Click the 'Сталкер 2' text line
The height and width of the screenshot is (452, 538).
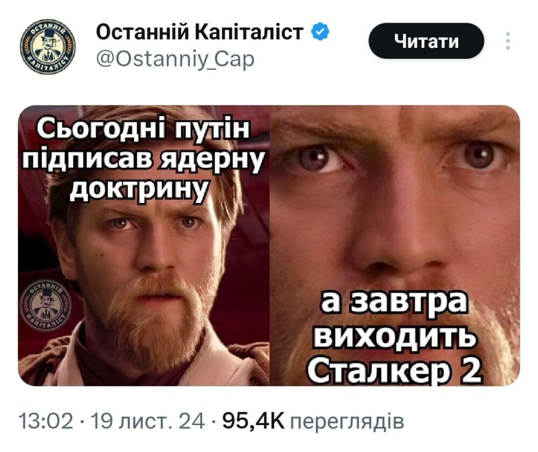(394, 371)
